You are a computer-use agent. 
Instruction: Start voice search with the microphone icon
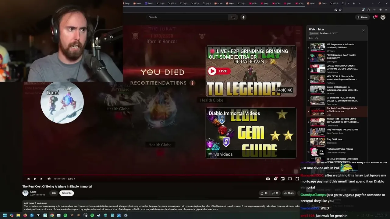coord(243,17)
